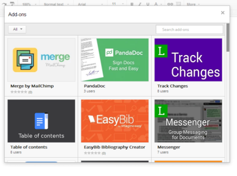Click the Messenger title text

pyautogui.click(x=169, y=147)
